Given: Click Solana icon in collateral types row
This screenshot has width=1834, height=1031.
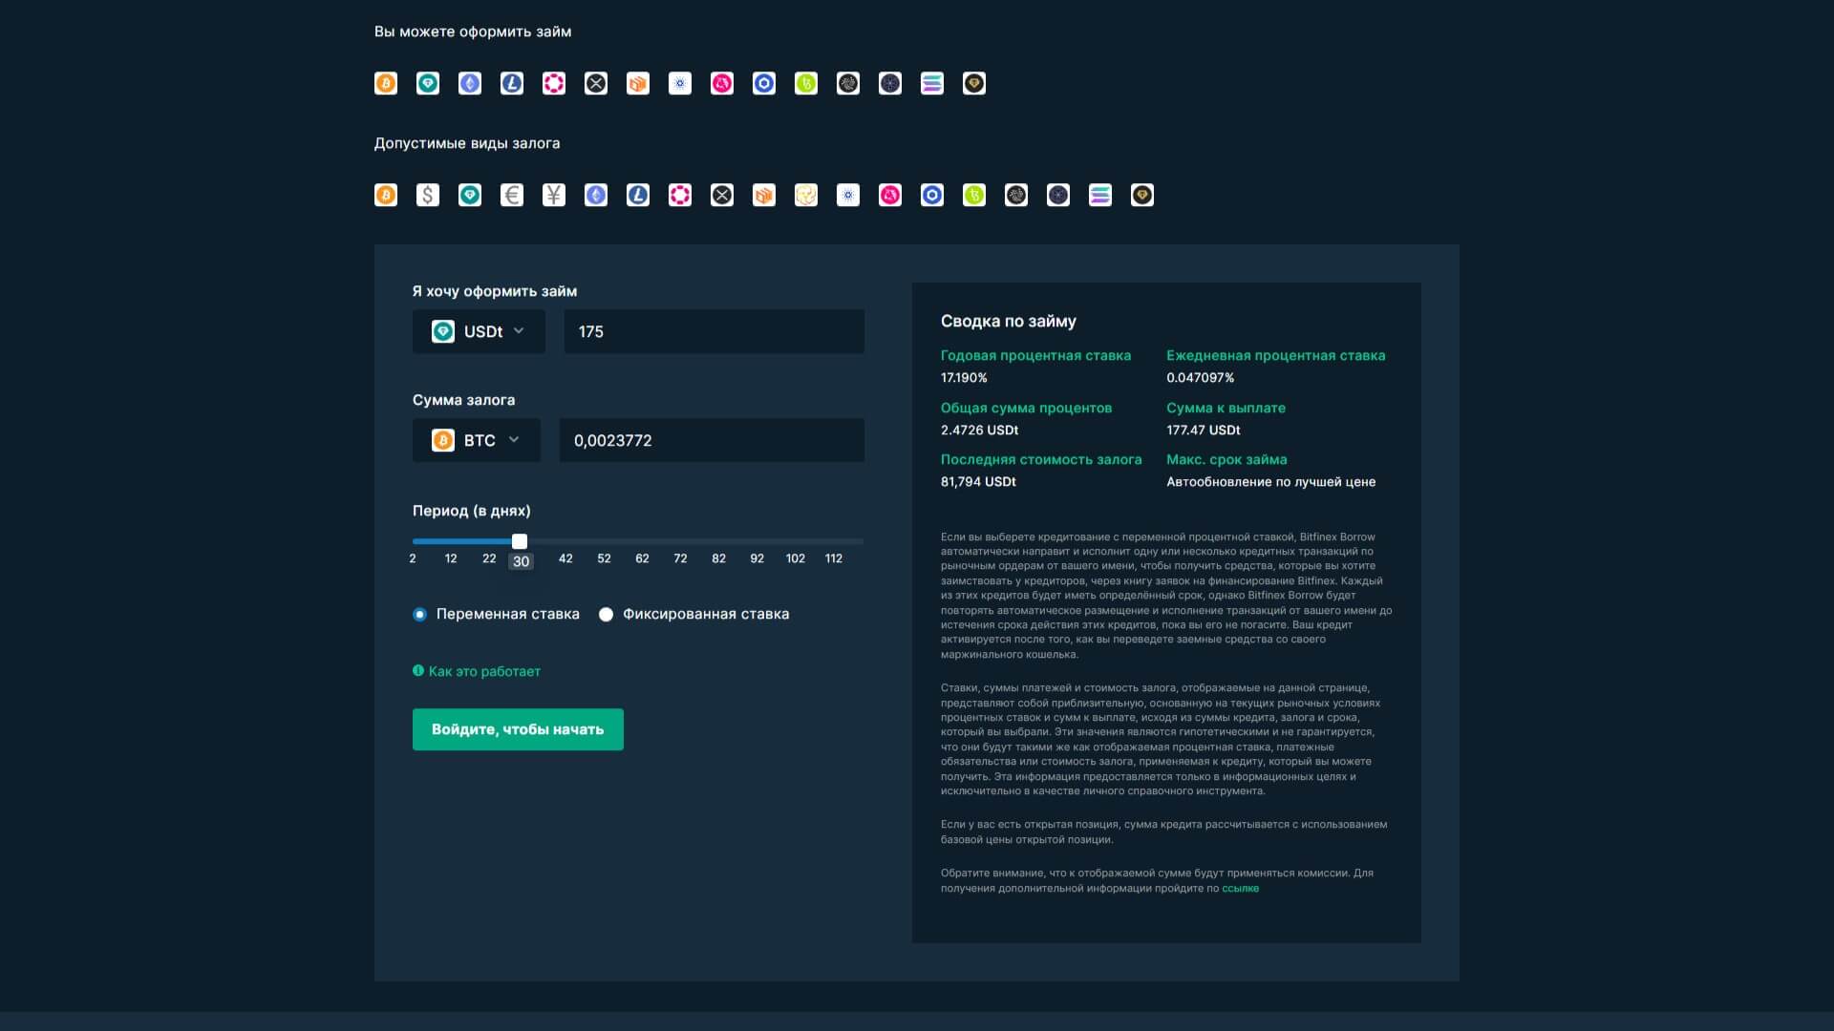Looking at the screenshot, I should pyautogui.click(x=1100, y=196).
